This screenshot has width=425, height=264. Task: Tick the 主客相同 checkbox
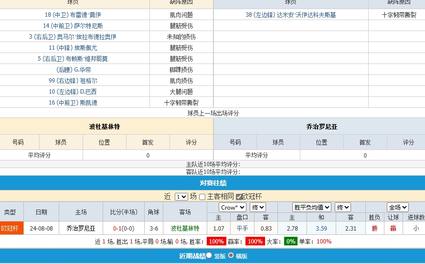(x=202, y=197)
